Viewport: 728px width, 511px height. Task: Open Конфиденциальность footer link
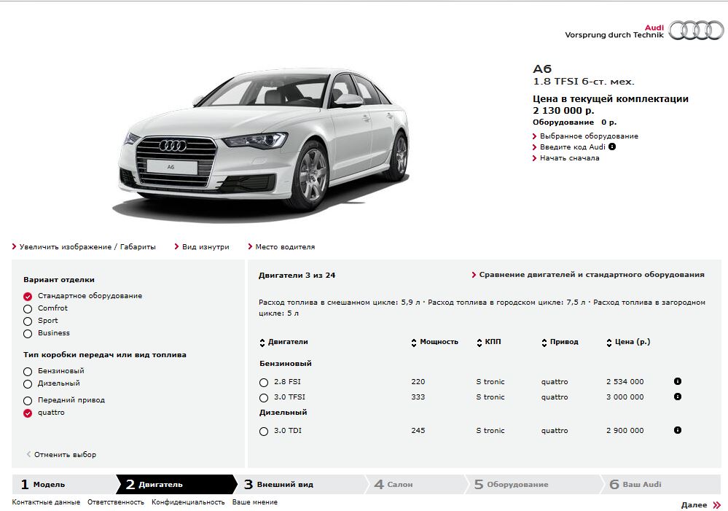click(188, 502)
